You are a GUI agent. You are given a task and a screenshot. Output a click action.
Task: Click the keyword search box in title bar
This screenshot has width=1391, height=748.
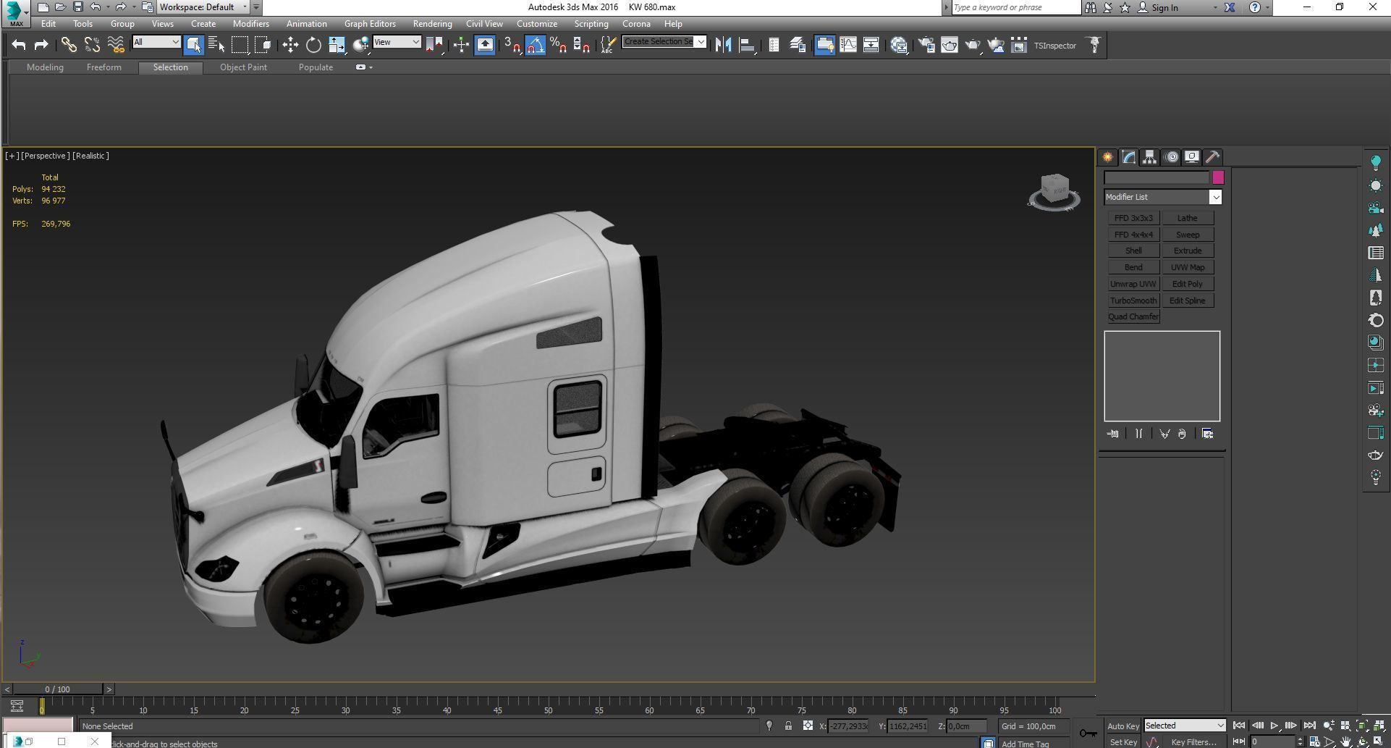1016,7
